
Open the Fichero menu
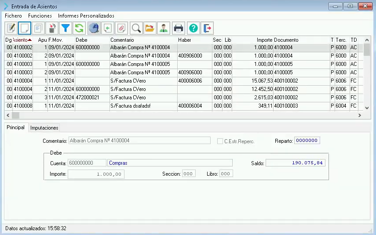[x=13, y=16]
